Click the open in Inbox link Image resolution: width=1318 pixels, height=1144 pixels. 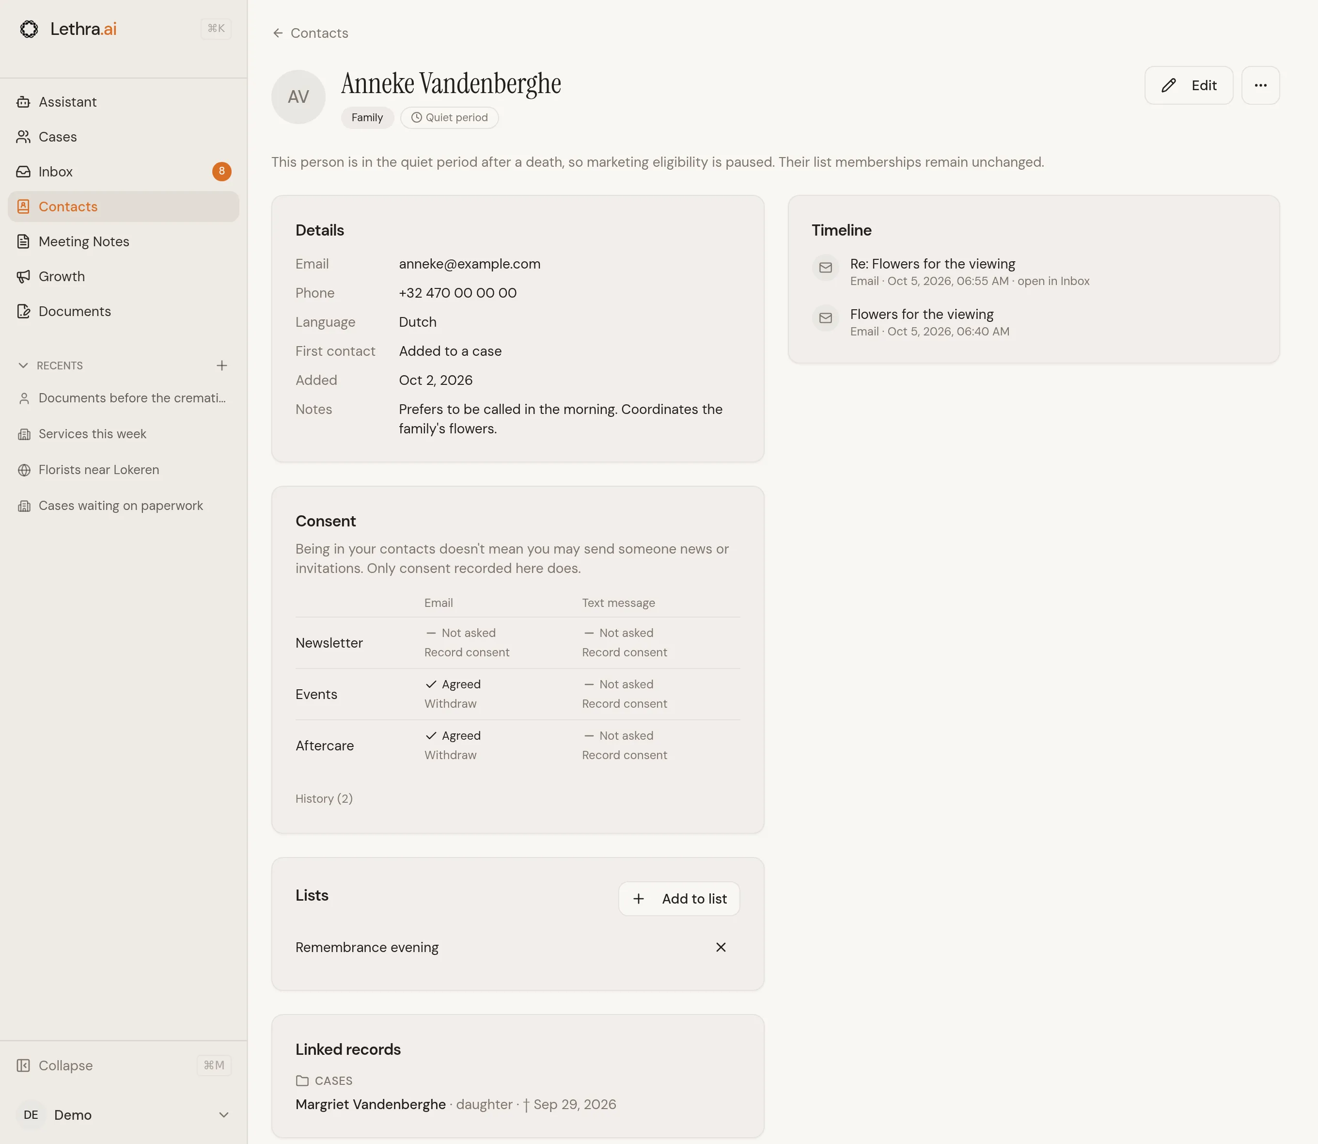point(1053,281)
